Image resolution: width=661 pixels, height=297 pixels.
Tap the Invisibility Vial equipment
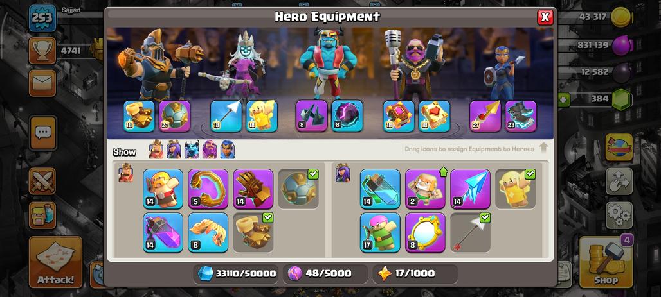point(380,189)
